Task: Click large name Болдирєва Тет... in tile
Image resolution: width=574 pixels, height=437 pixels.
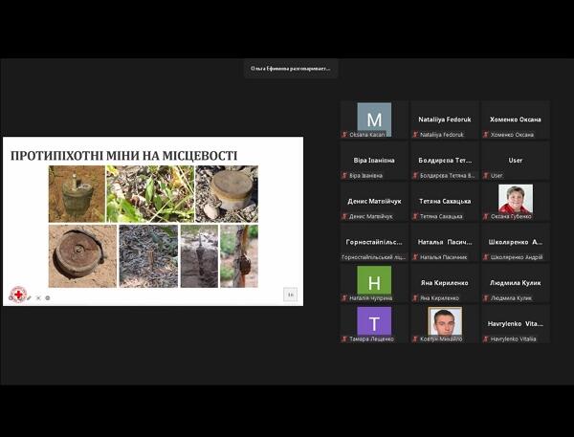Action: (x=445, y=161)
